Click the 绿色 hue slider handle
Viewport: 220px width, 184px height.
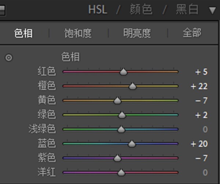(x=122, y=115)
